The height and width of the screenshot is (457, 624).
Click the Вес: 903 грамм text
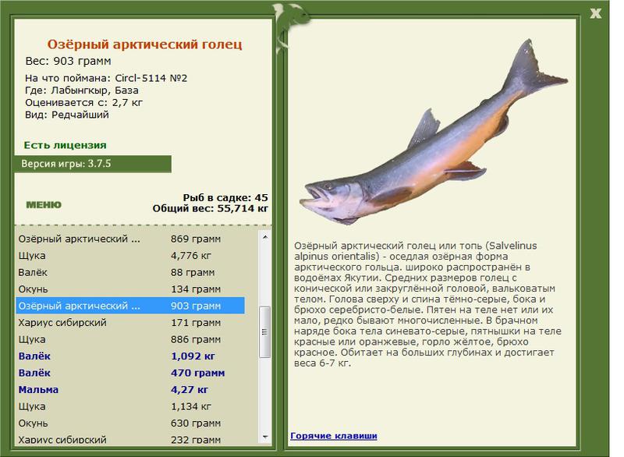[68, 61]
